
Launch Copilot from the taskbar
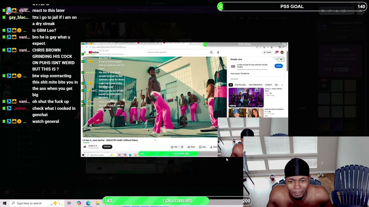79,203
